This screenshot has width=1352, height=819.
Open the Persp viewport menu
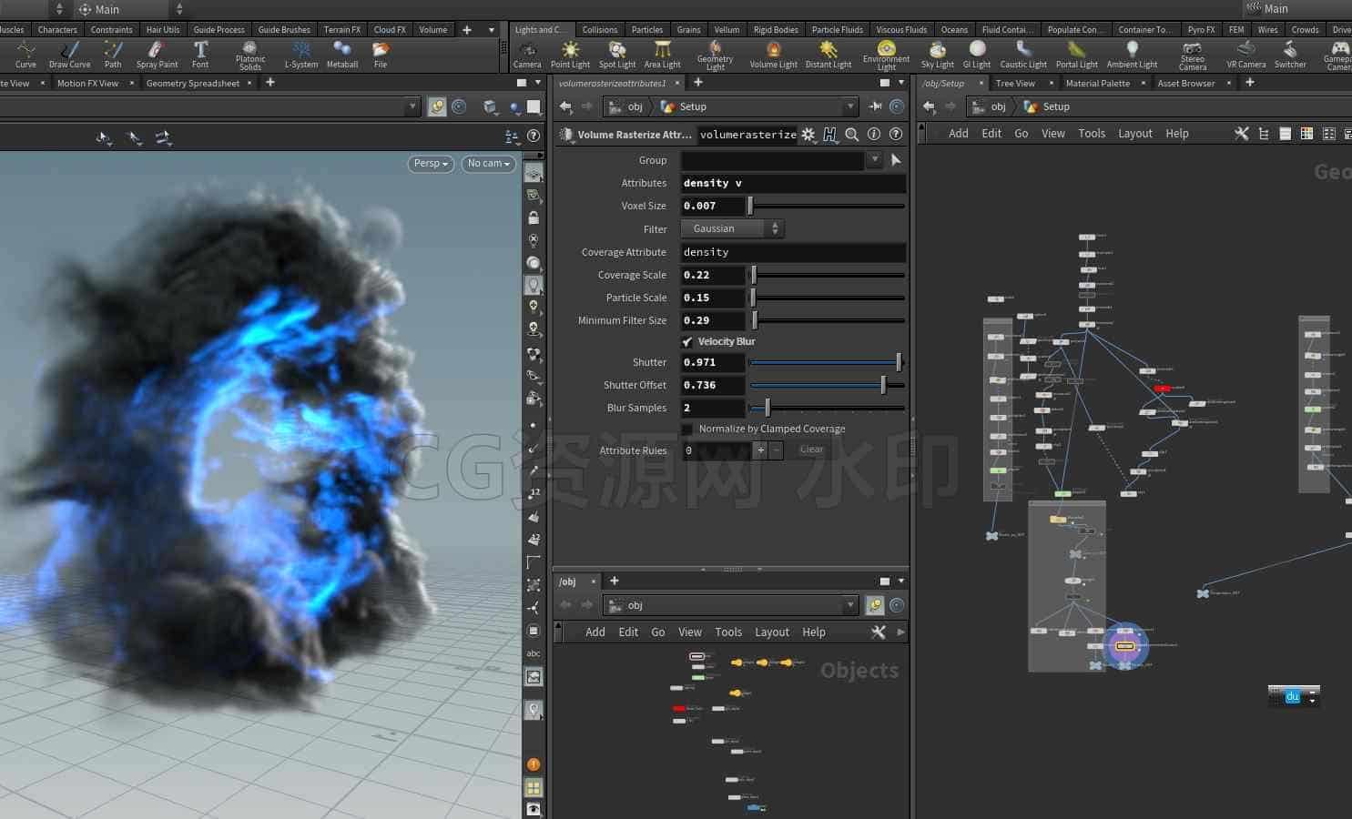[x=431, y=164]
